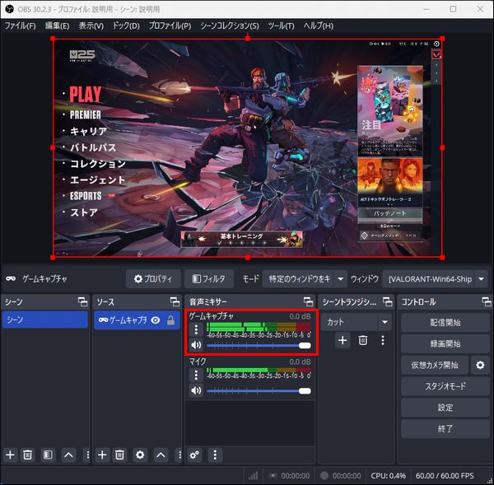Open the プロファイル(P) menu

click(170, 26)
